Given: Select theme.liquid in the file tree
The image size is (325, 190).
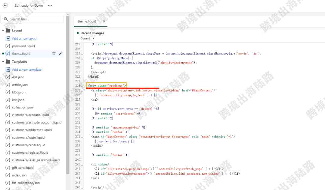Looking at the screenshot, I should click(21, 53).
